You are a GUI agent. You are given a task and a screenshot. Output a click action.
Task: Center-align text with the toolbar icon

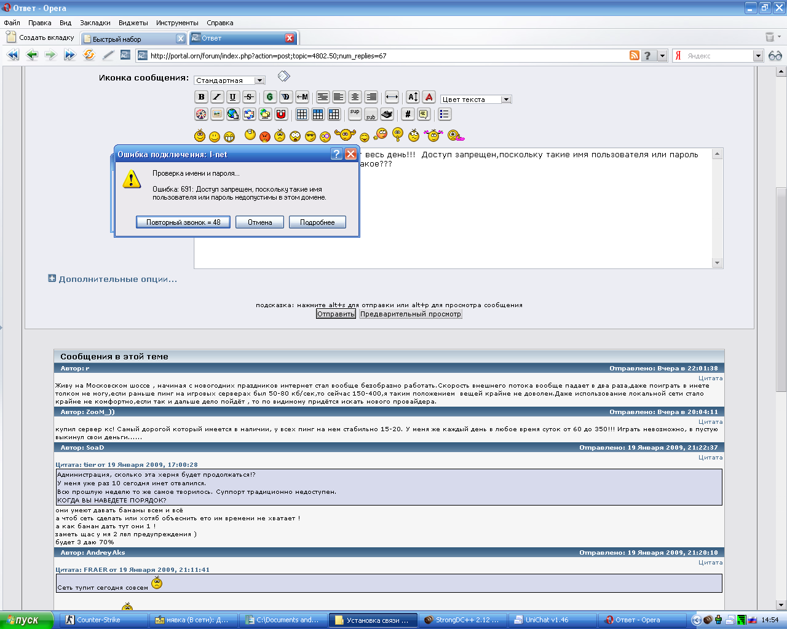click(355, 97)
